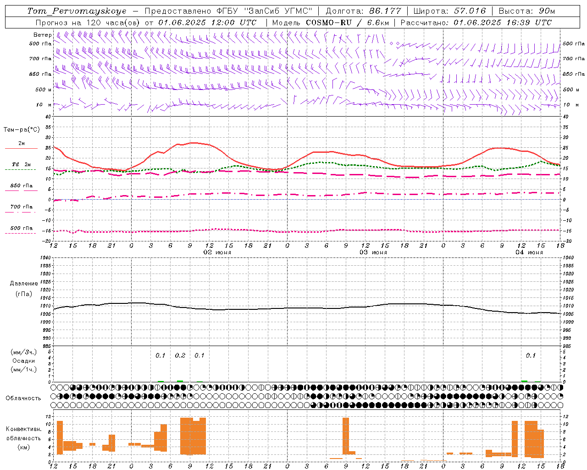Click the "Ветер" wind panel label
The height and width of the screenshot is (470, 587).
coord(43,35)
